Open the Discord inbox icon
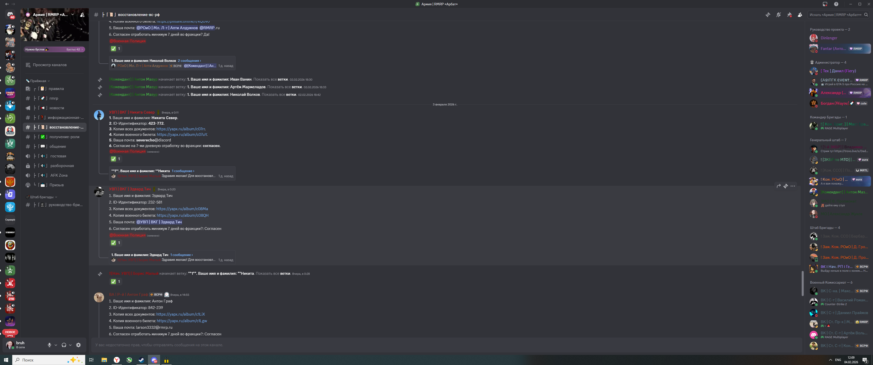Image resolution: width=873 pixels, height=365 pixels. pyautogui.click(x=825, y=4)
